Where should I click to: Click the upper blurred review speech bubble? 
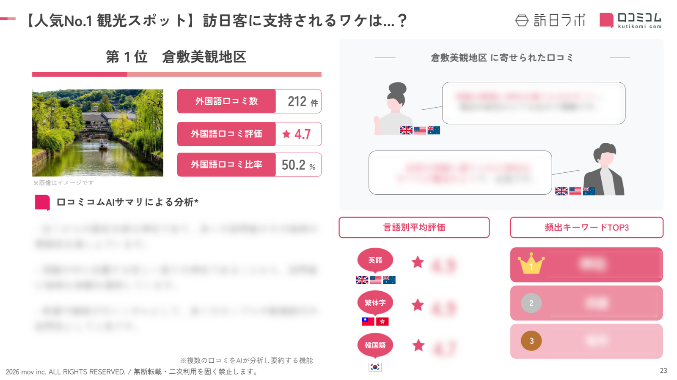pos(533,103)
